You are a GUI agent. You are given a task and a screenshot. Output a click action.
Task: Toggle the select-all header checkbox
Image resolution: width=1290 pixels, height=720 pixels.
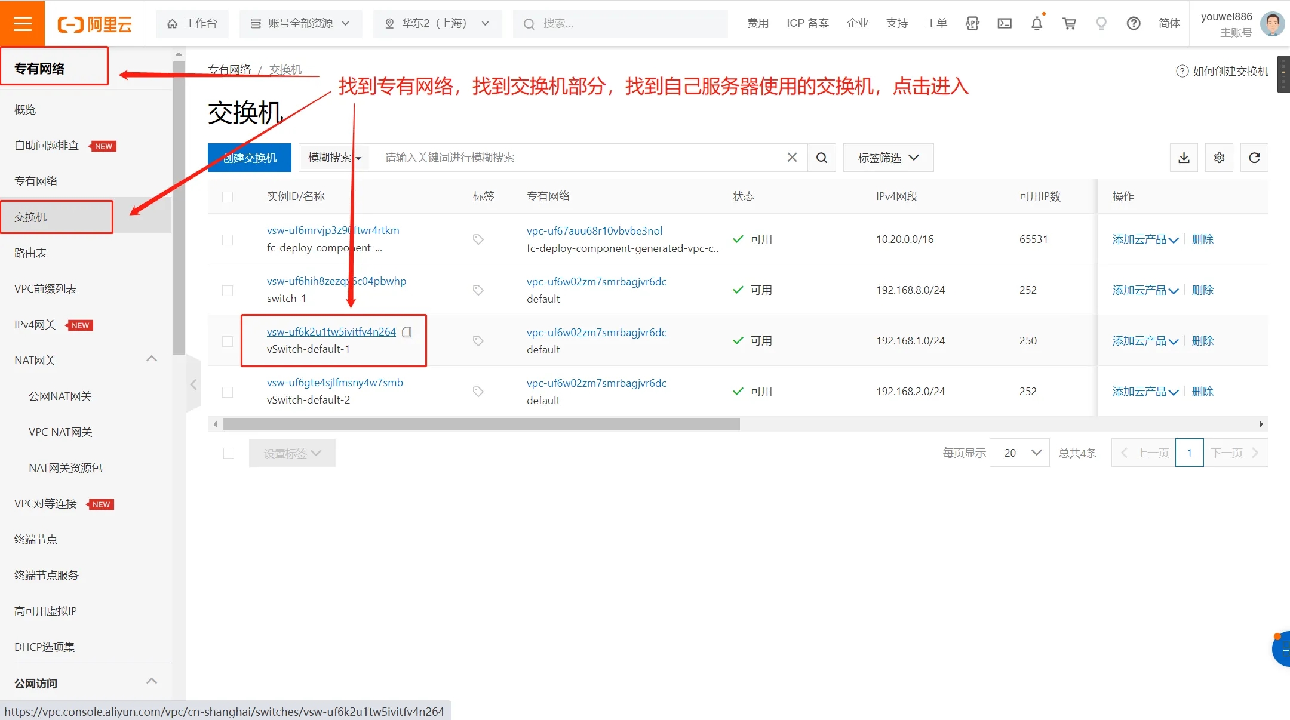coord(228,196)
